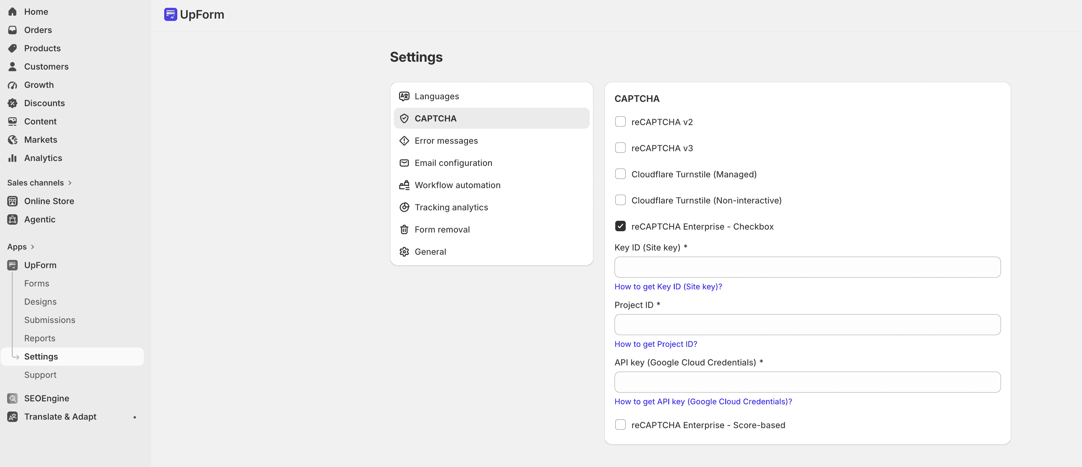Screen dimensions: 1082x467
Task: Open How to get API key link
Action: (703, 402)
